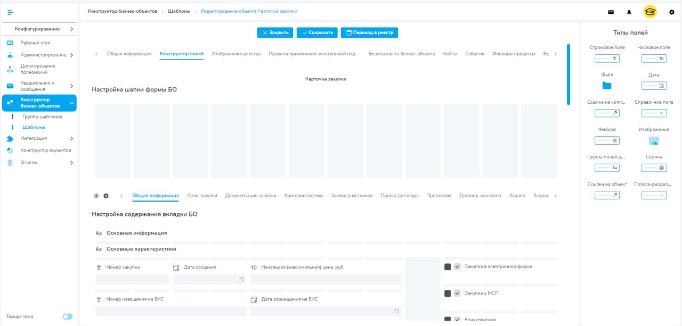The image size is (682, 326).
Task: Tick the Закупка в электронной форме checkbox
Action: tap(457, 267)
